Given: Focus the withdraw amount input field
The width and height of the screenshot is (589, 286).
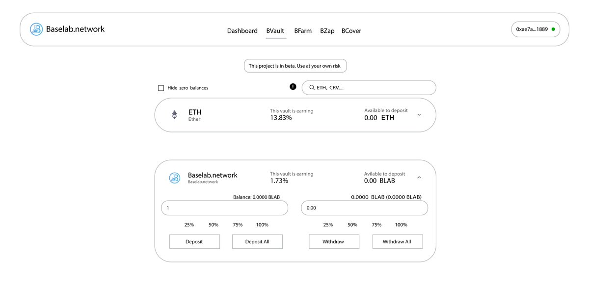Looking at the screenshot, I should [x=364, y=208].
